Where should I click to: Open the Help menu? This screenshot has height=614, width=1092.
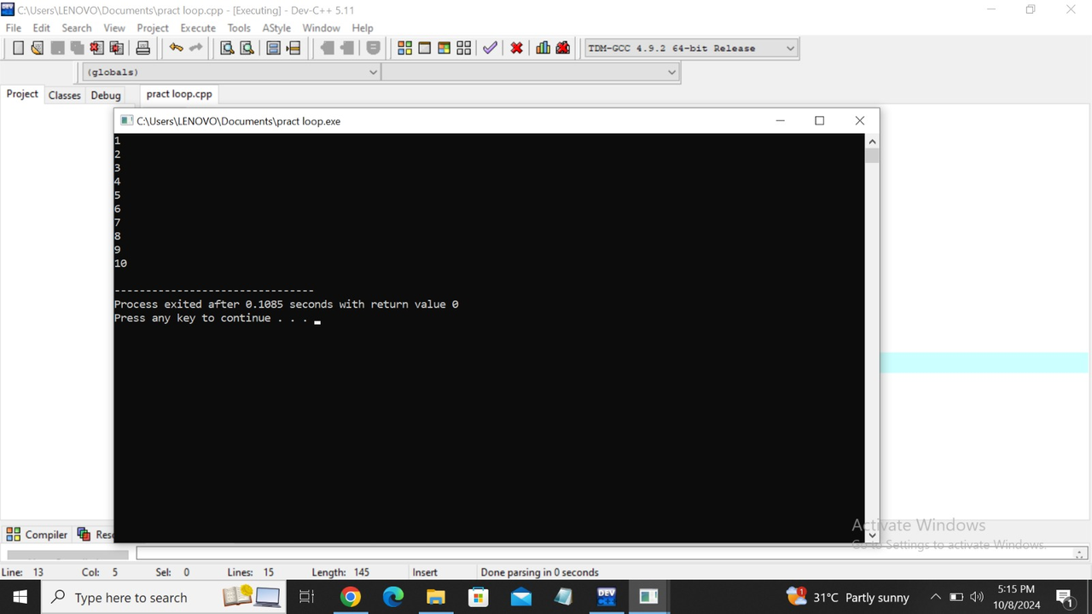point(363,27)
